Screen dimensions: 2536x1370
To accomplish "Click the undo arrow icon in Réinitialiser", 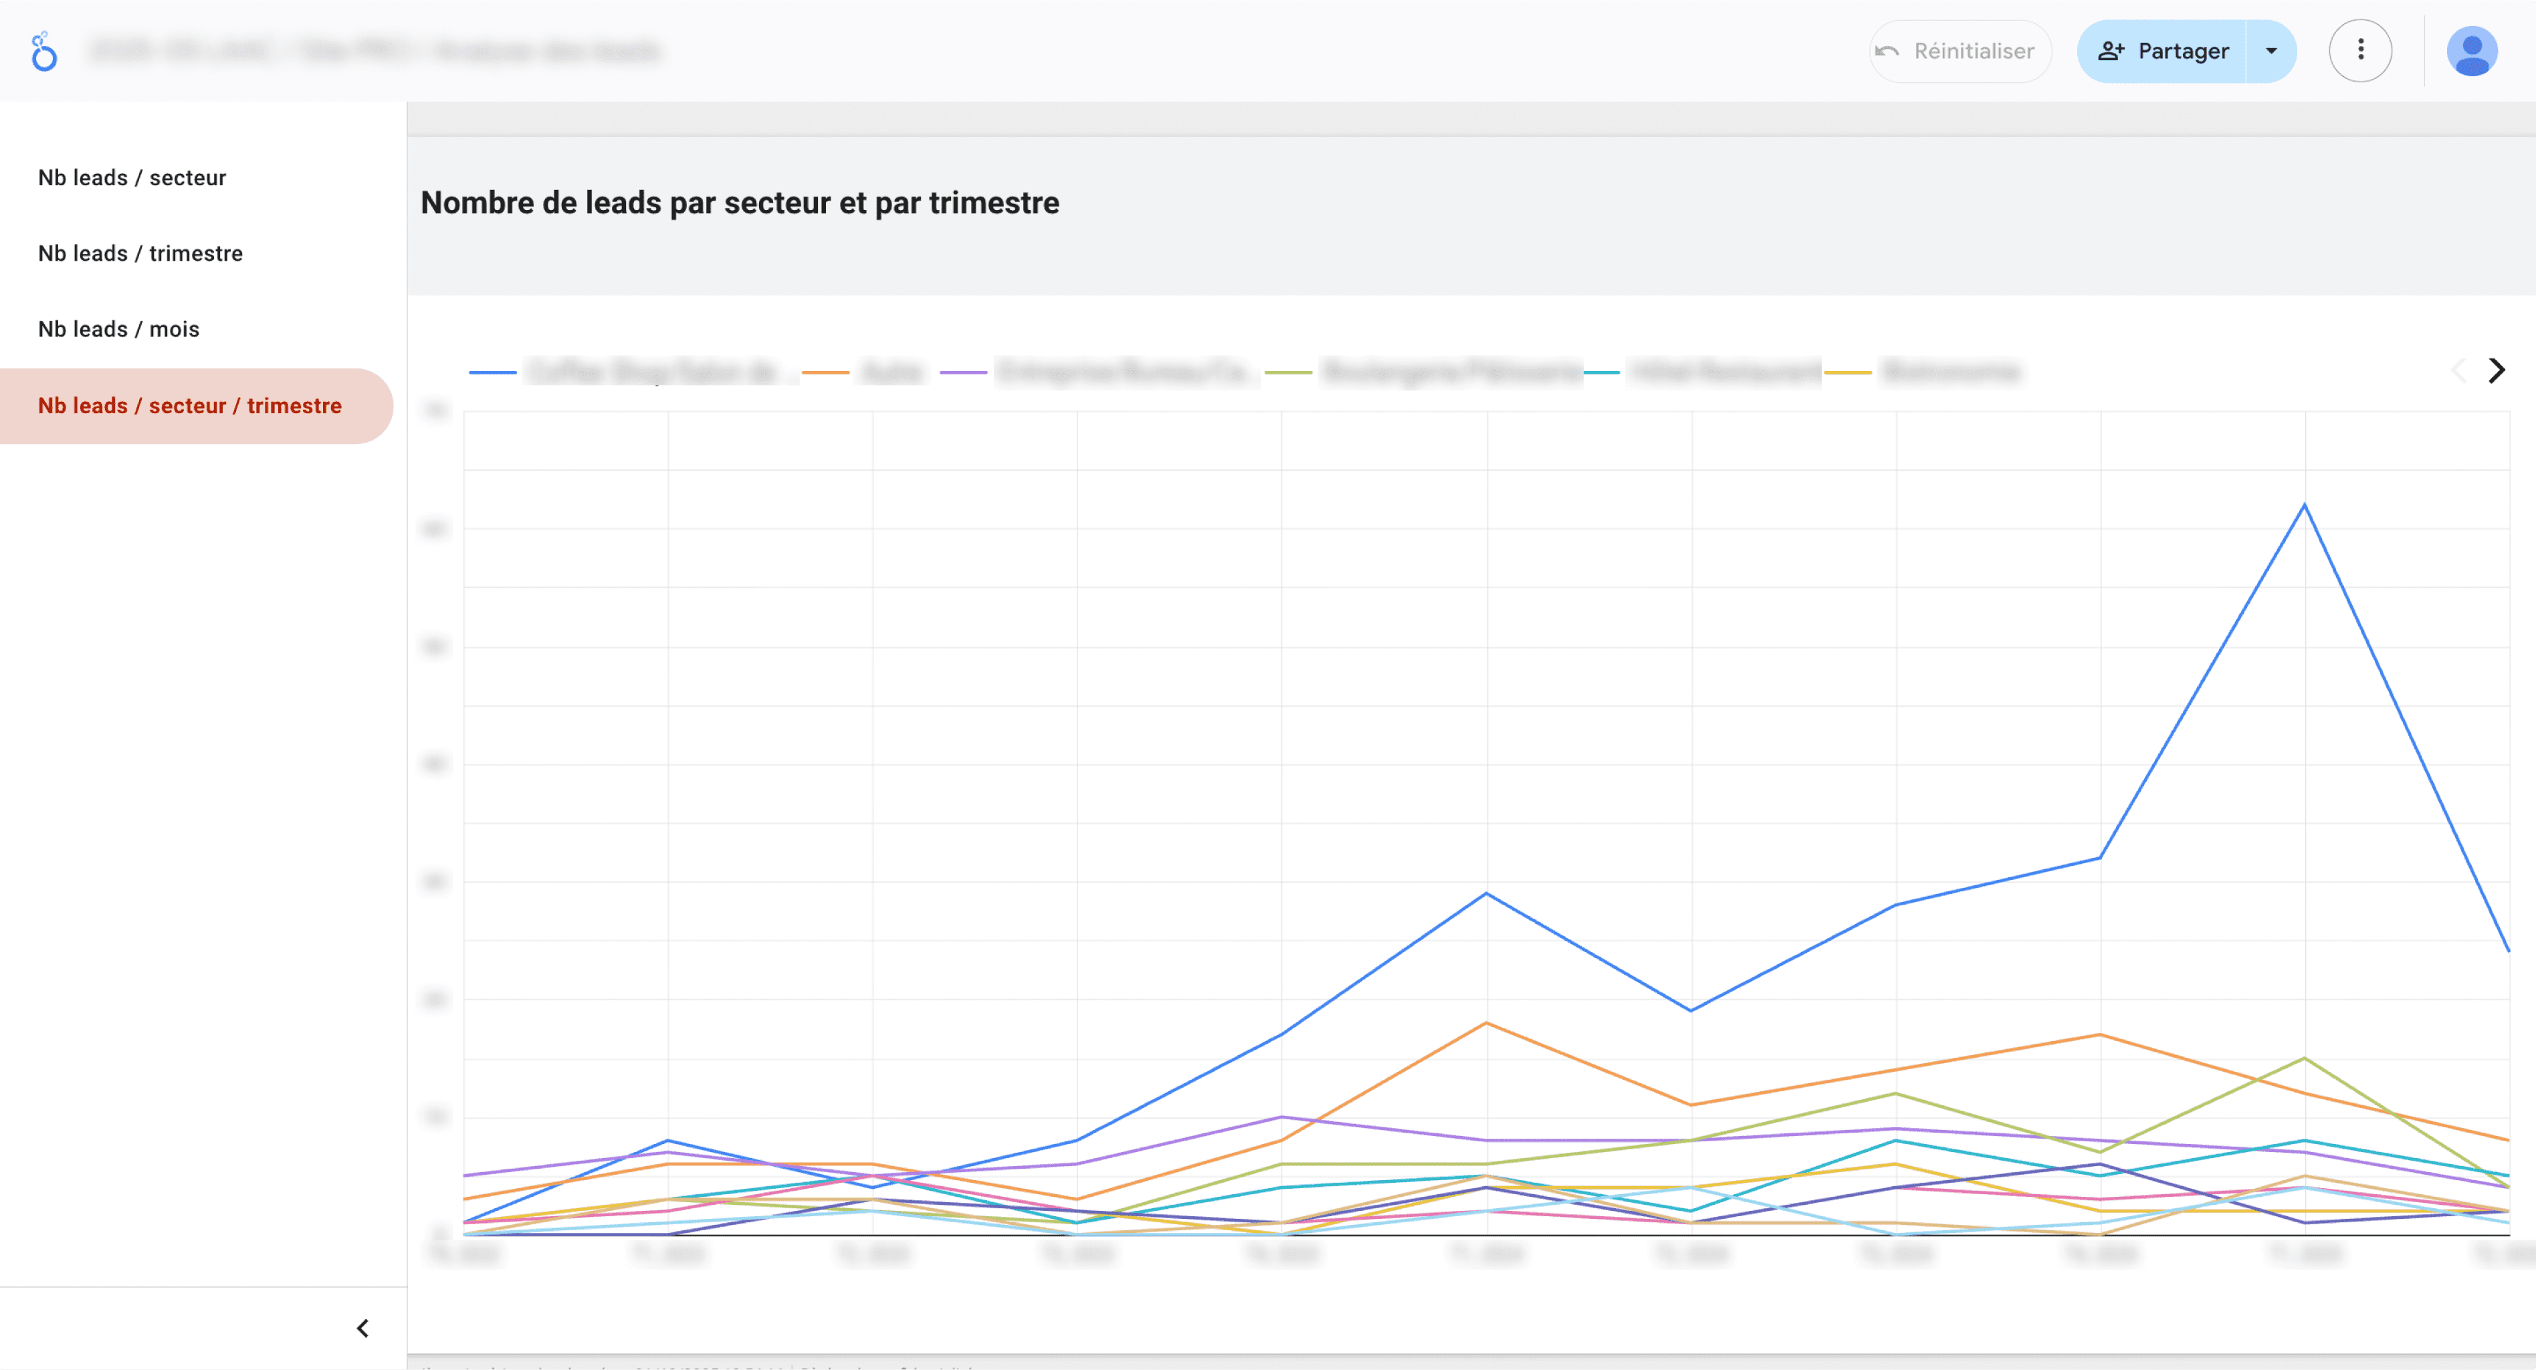I will (1886, 51).
